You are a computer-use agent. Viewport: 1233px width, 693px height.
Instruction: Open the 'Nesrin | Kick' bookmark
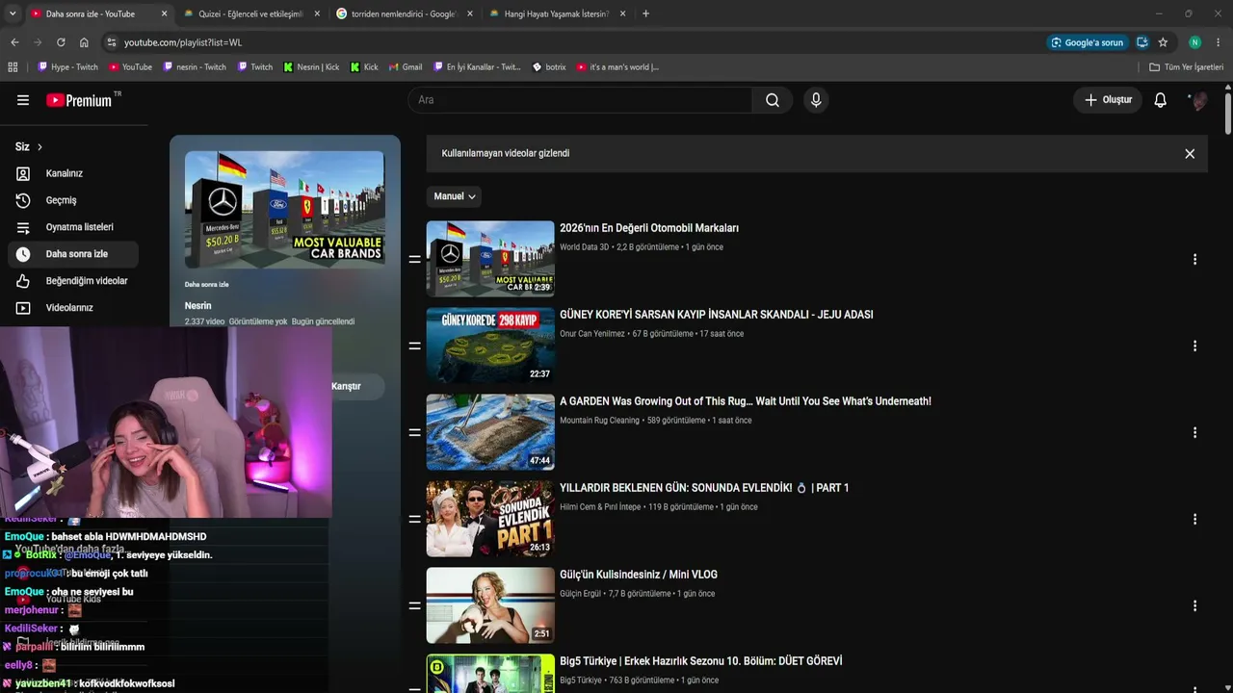(x=311, y=67)
